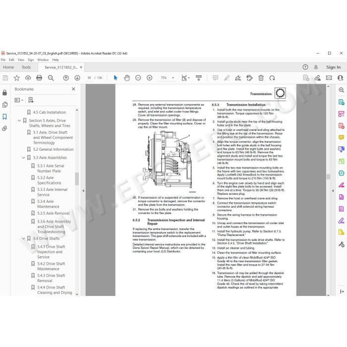This screenshot has height=347, width=347.
Task: Open notifications bell
Action: click(316, 67)
